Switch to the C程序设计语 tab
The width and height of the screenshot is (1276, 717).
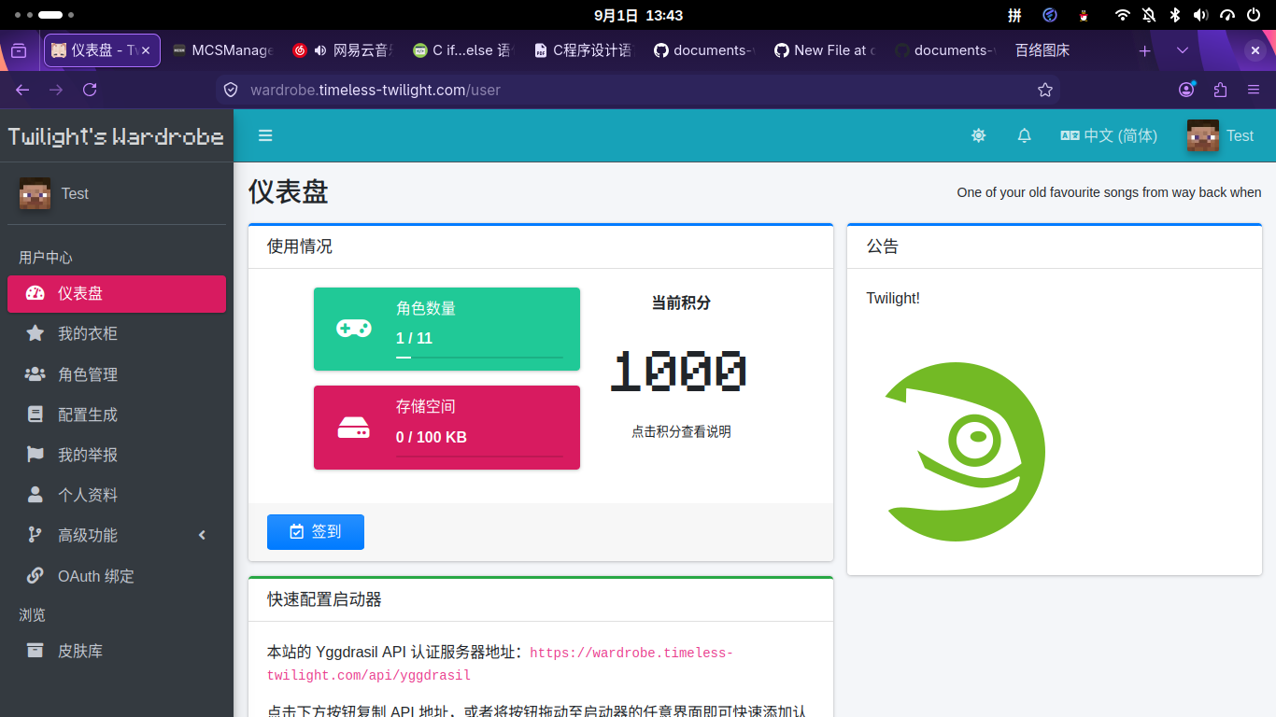click(584, 50)
